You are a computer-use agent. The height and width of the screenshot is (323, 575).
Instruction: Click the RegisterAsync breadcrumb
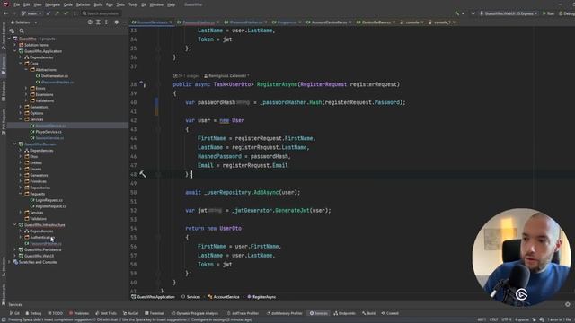coord(261,297)
